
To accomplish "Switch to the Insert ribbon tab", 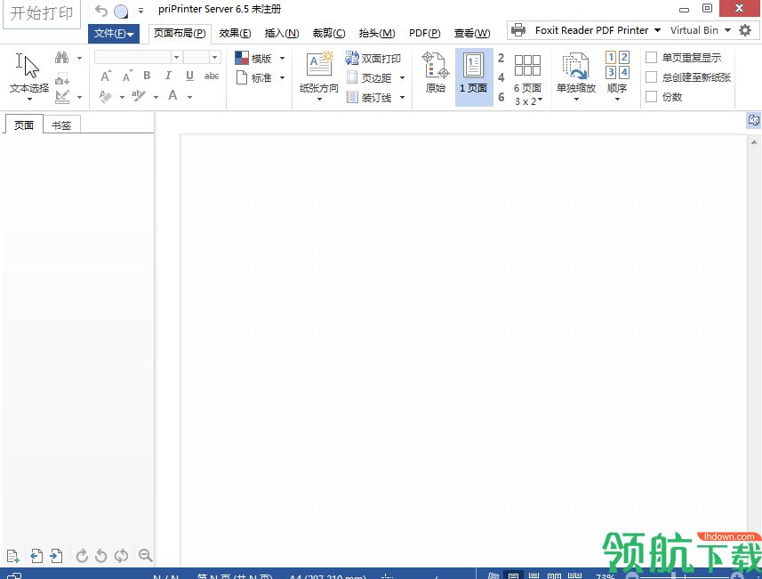I will [x=282, y=33].
